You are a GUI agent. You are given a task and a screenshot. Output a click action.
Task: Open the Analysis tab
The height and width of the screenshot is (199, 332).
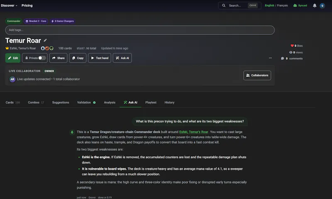tap(110, 103)
